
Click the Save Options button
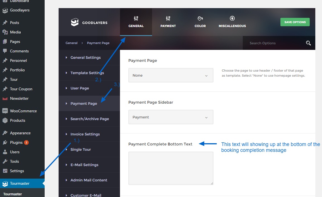[295, 22]
